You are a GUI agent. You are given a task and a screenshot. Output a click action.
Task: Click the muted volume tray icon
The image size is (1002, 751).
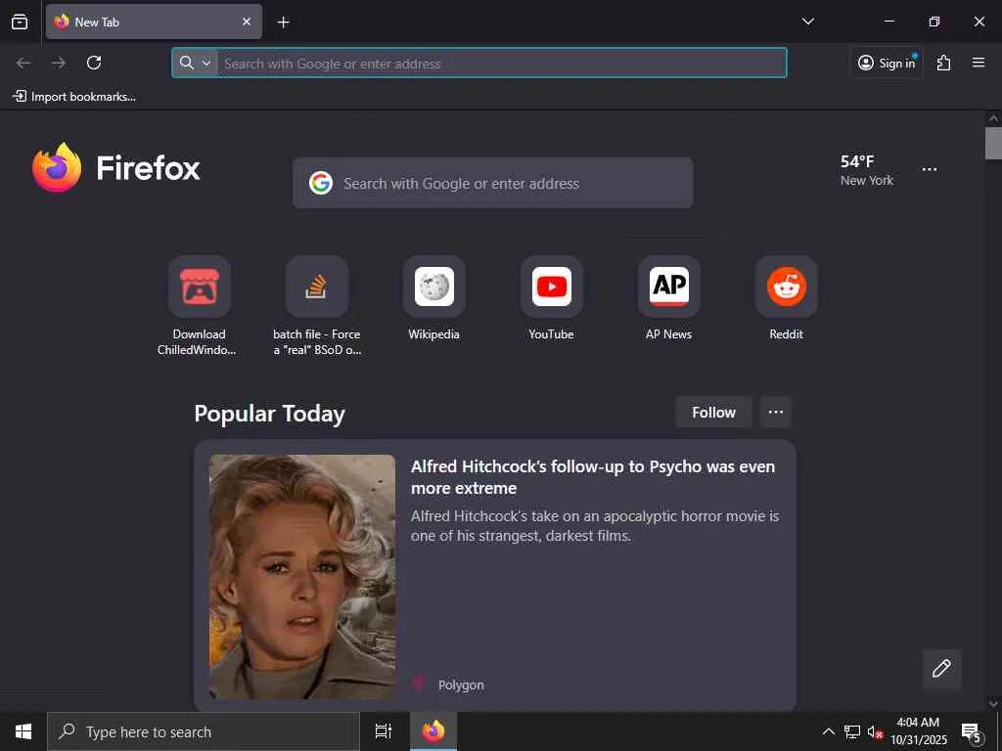pos(875,731)
